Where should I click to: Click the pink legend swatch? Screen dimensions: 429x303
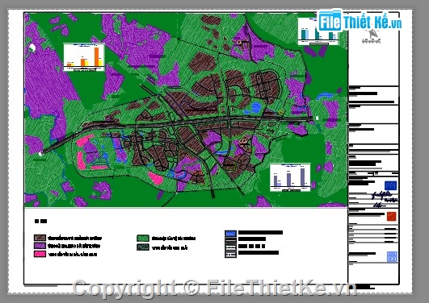pos(40,254)
